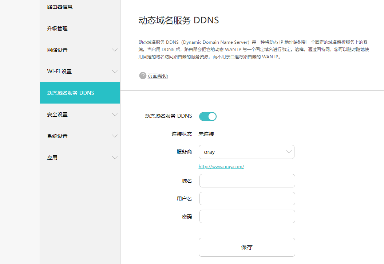Image resolution: width=384 pixels, height=264 pixels.
Task: Click into the 用户名 text box
Action: (247, 199)
